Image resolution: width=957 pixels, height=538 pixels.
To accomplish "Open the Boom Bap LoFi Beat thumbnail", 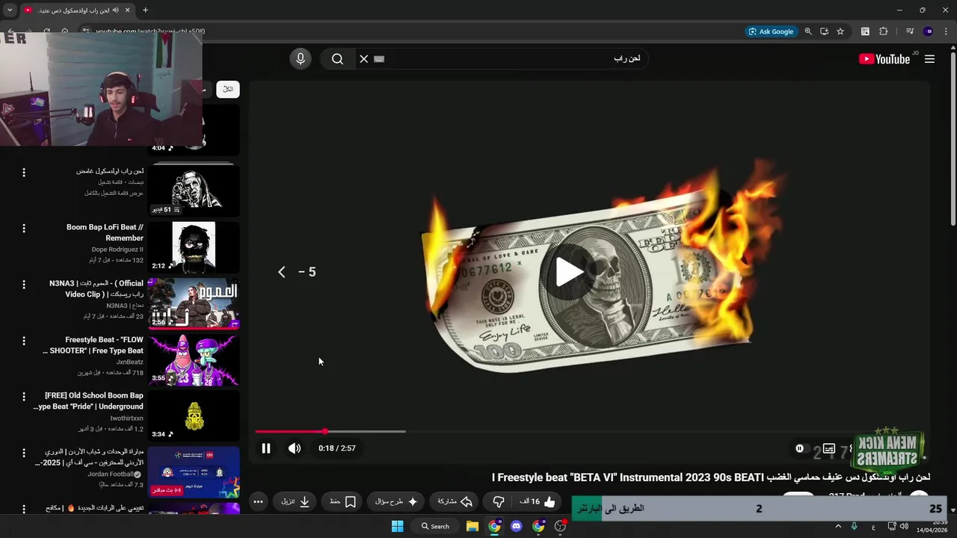I will point(194,247).
